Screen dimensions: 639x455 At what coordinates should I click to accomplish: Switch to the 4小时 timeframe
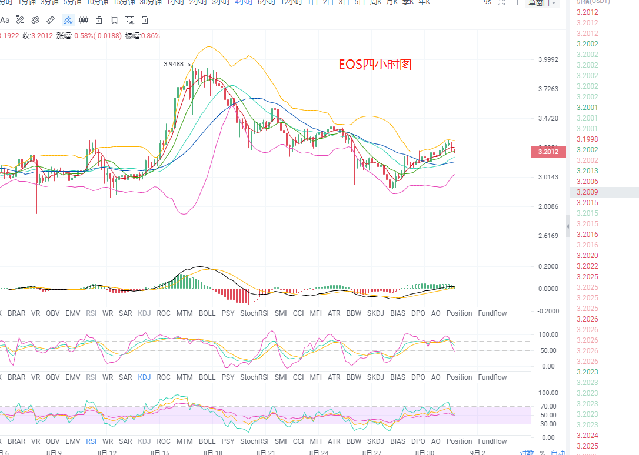pos(243,2)
